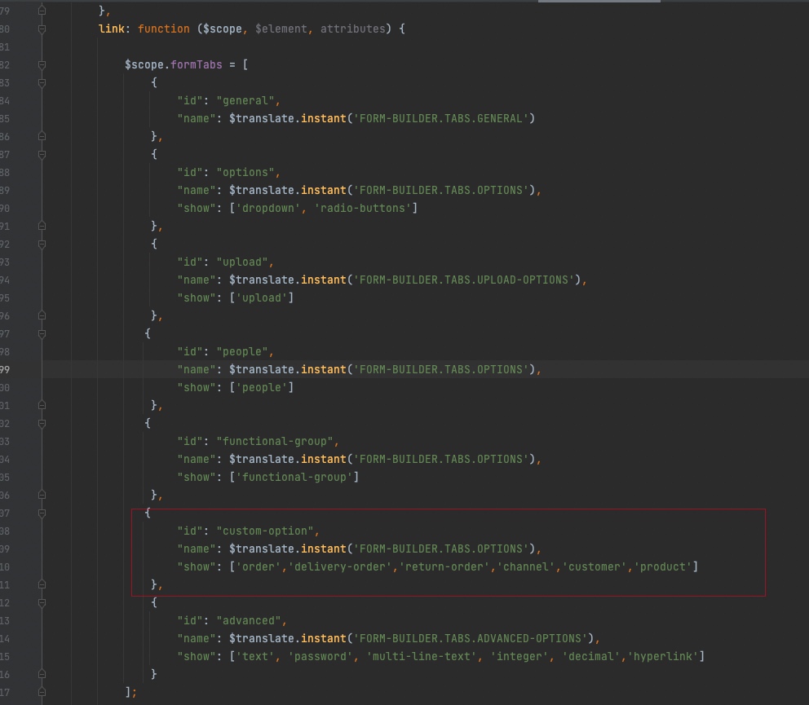
Task: Click the 'radio-buttons' string
Action: tap(363, 209)
